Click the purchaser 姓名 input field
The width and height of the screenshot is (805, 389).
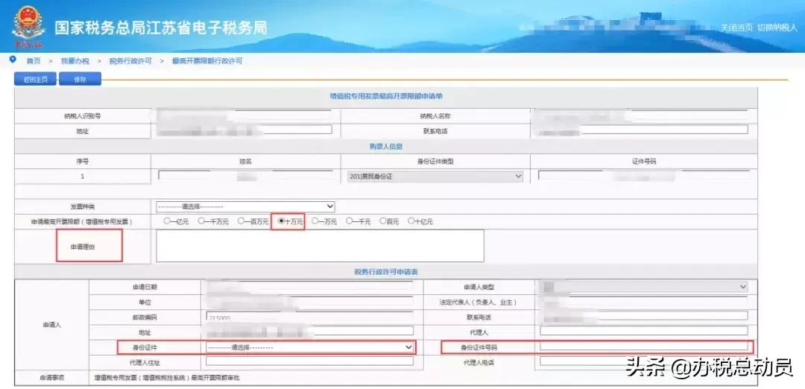(245, 175)
